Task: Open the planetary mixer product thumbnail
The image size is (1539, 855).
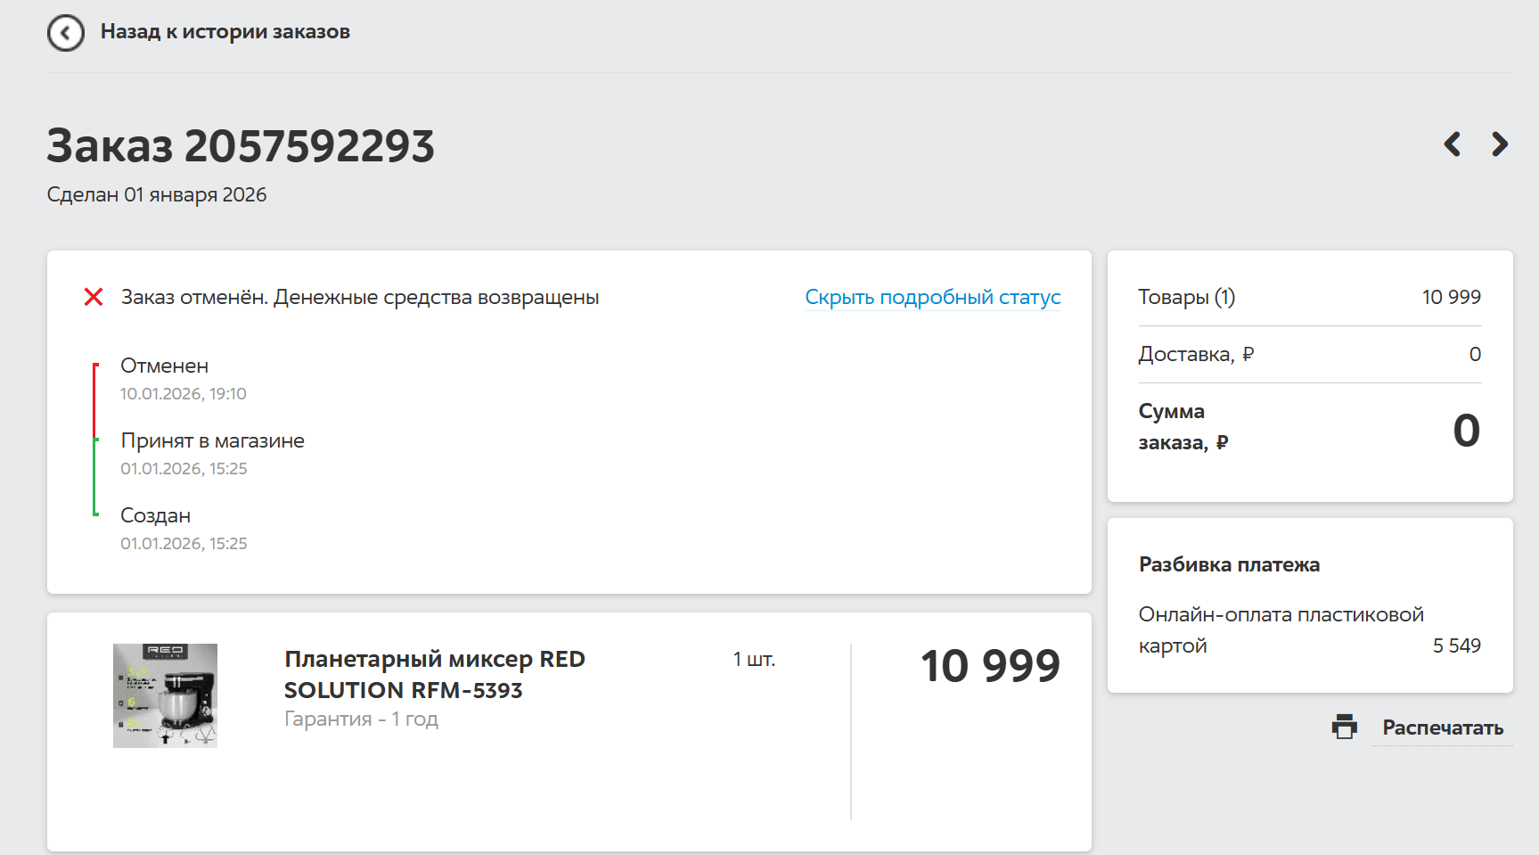Action: point(165,695)
